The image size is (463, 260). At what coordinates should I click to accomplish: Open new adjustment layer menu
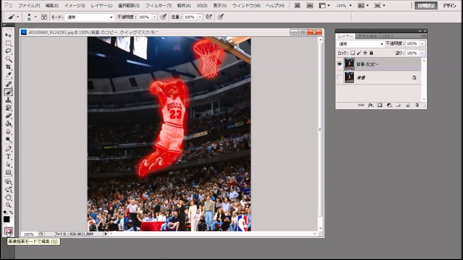[389, 105]
